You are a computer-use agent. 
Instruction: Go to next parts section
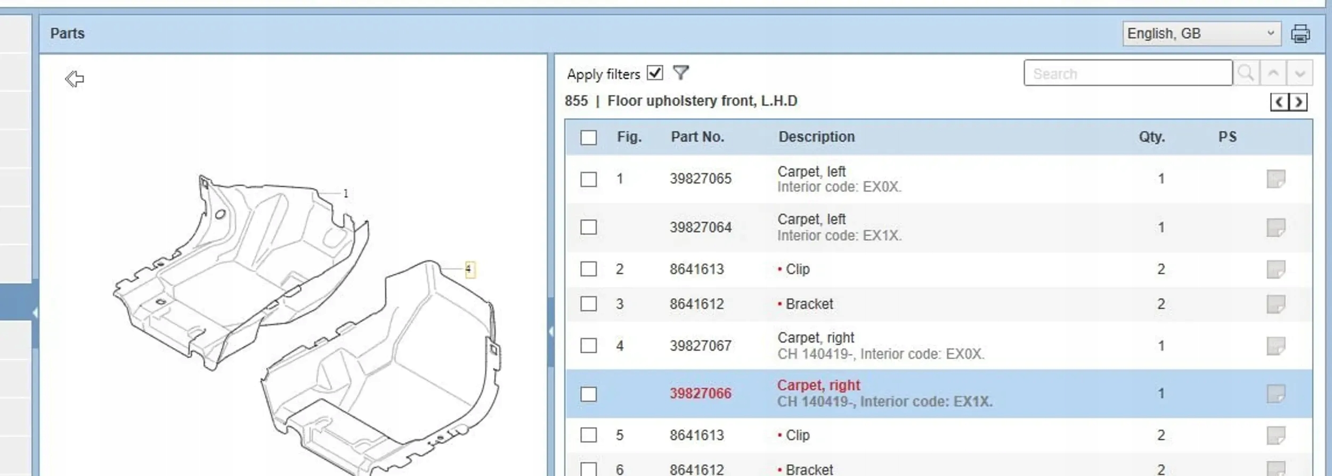click(x=1298, y=102)
